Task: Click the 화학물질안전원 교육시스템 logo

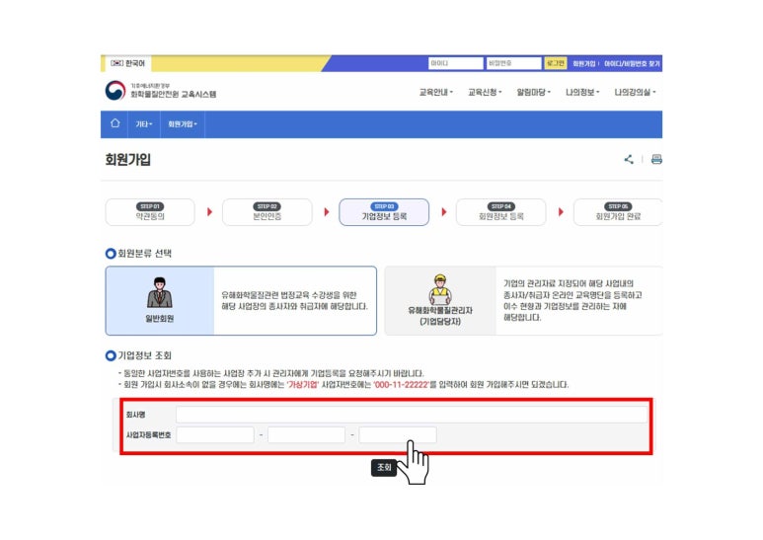Action: tap(160, 92)
